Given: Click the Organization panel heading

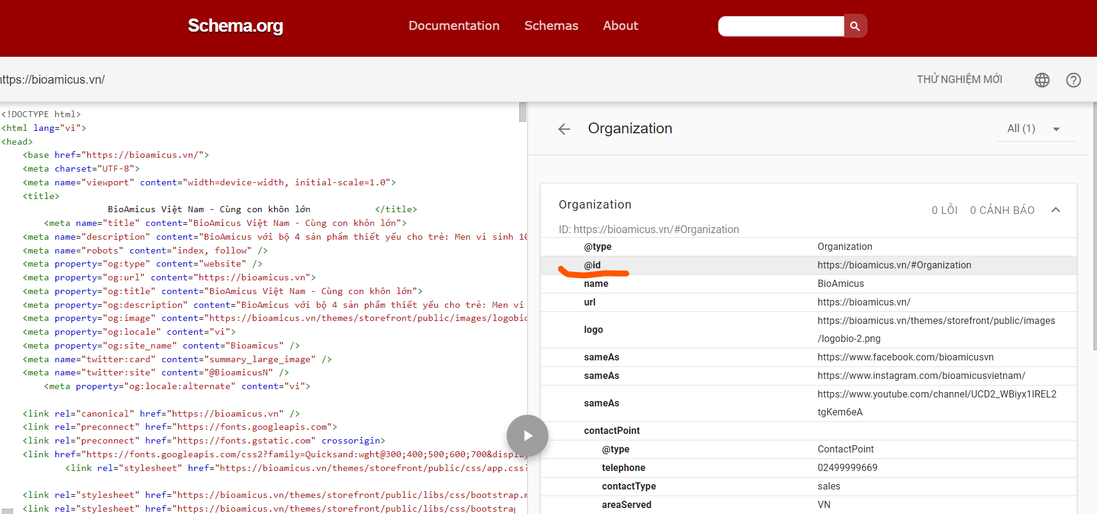Looking at the screenshot, I should [630, 128].
